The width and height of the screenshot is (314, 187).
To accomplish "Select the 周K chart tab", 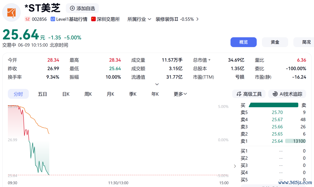I will pos(88,94).
